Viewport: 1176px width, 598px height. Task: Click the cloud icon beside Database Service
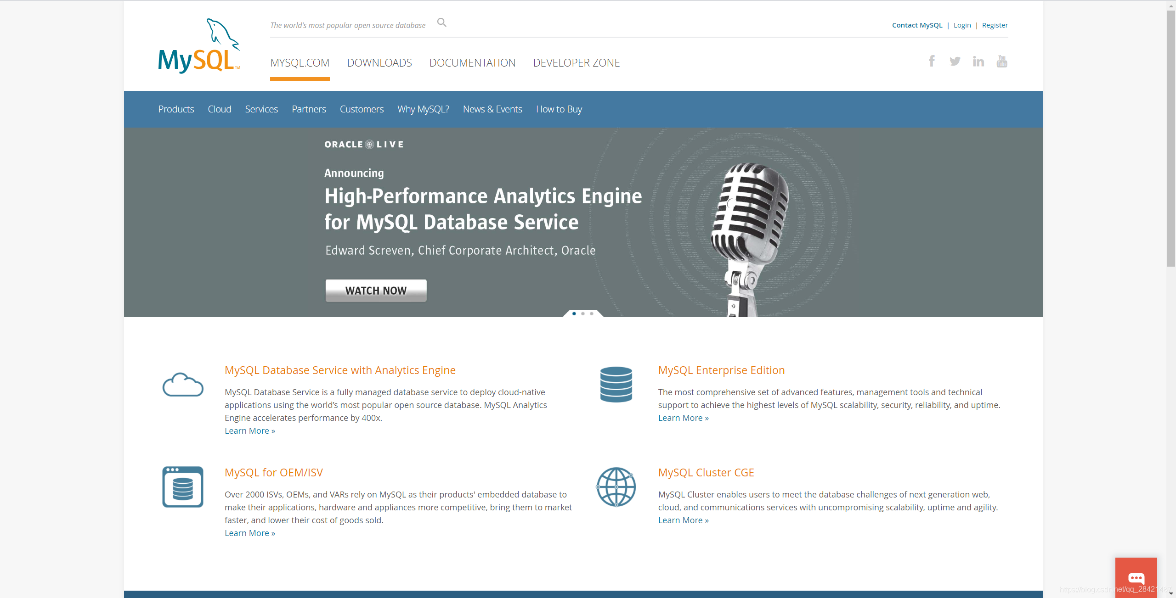(183, 385)
